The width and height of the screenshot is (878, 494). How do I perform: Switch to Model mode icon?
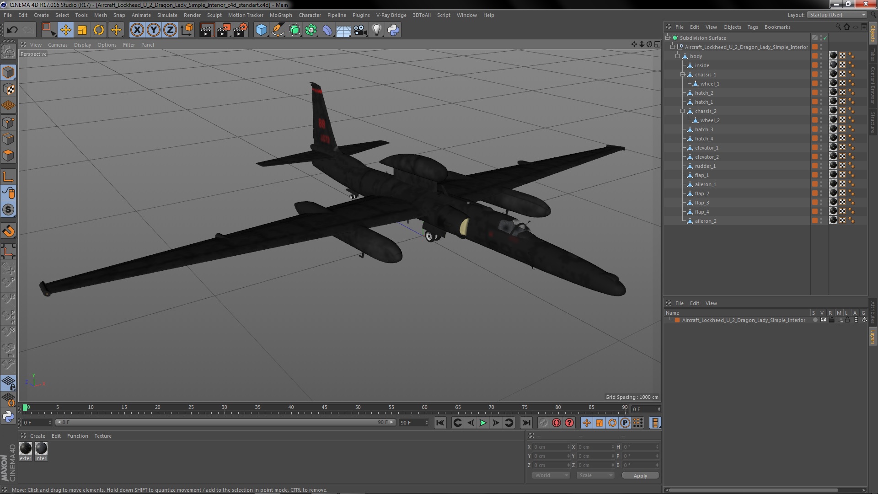click(8, 72)
